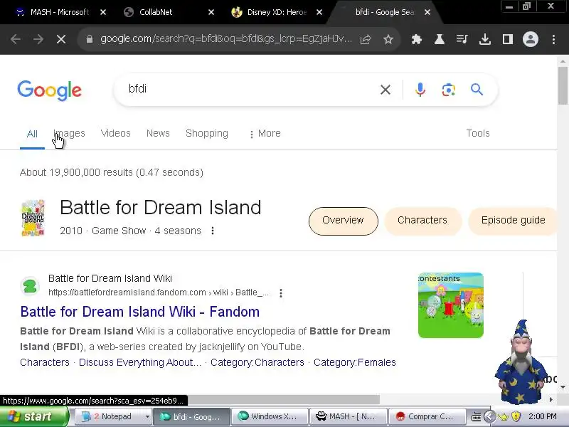
Task: Open the Characters sitelink
Action: click(45, 362)
